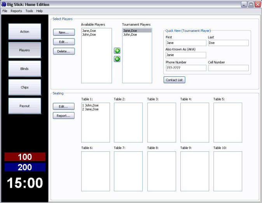Open the Tools menu
The width and height of the screenshot is (262, 203).
(x=29, y=11)
